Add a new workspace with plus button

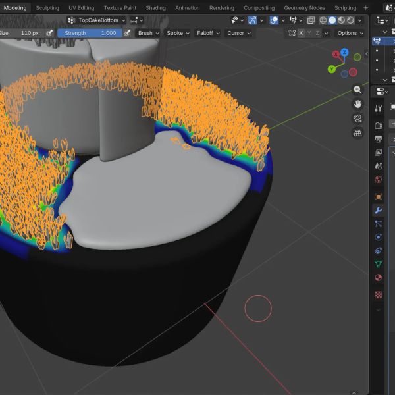[365, 8]
